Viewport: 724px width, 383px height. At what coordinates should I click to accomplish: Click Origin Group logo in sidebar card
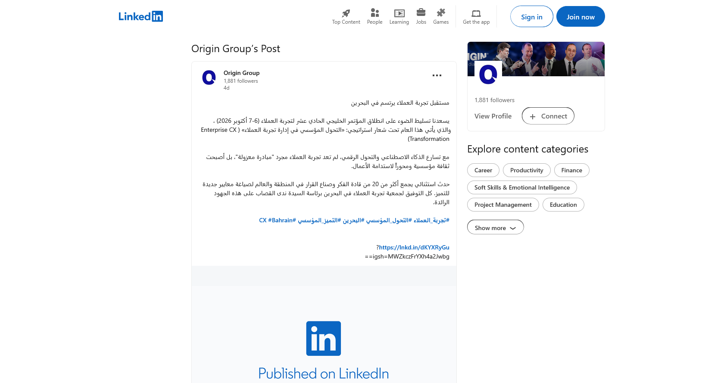tap(488, 75)
